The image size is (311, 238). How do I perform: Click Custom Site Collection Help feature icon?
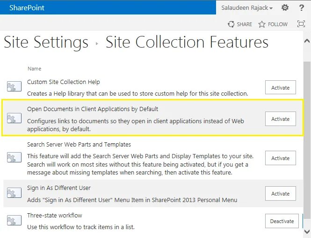click(14, 87)
